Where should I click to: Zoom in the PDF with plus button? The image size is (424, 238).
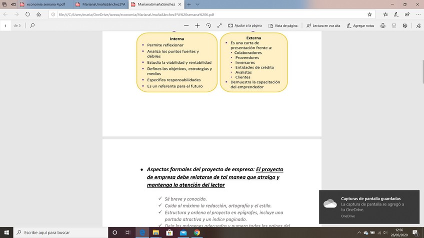[197, 25]
